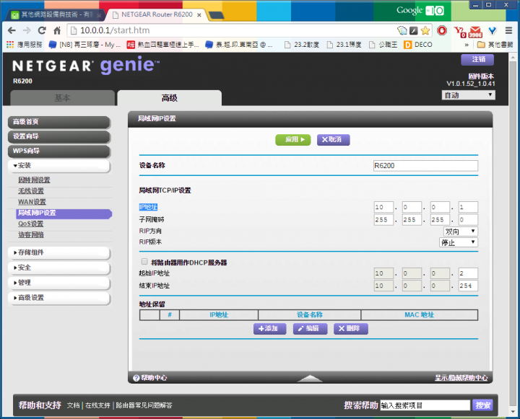Open Wireless Setup (无线设置) link
This screenshot has width=520, height=419.
[31, 191]
